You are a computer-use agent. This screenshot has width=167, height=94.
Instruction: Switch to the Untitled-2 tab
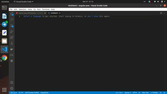click(x=54, y=13)
